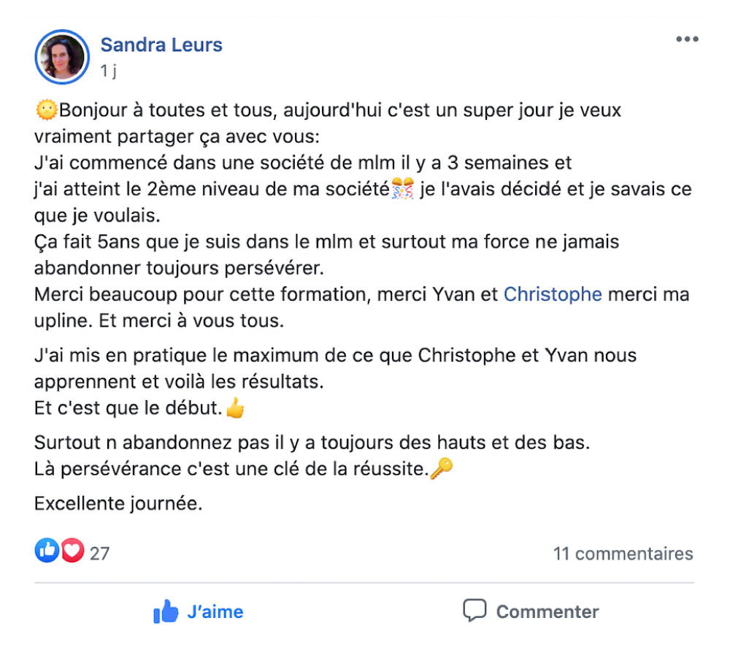Click the tagged name Christophe link
Screen dimensions: 730x661
coord(553,294)
